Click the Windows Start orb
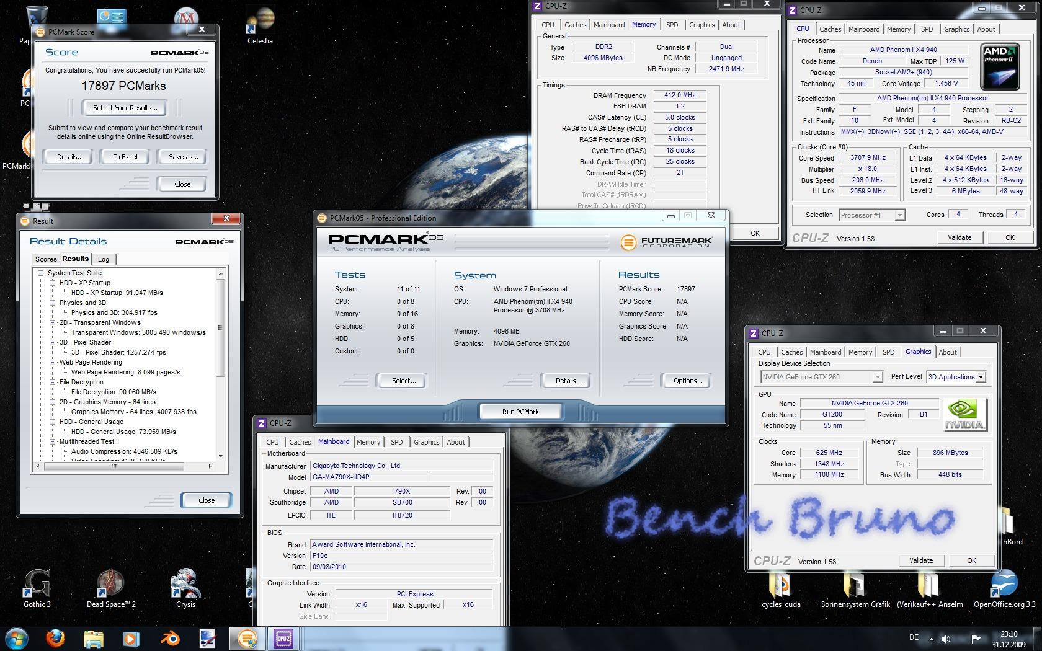The image size is (1042, 651). click(x=16, y=639)
